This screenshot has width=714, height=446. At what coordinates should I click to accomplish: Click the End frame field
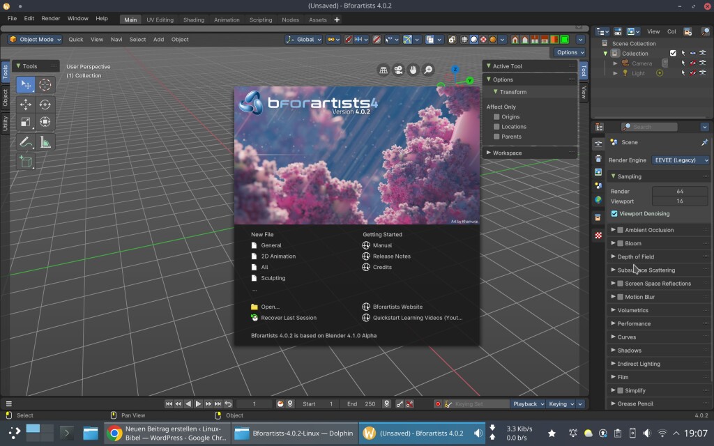coord(361,404)
